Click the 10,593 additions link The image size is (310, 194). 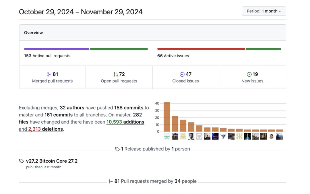click(x=125, y=122)
